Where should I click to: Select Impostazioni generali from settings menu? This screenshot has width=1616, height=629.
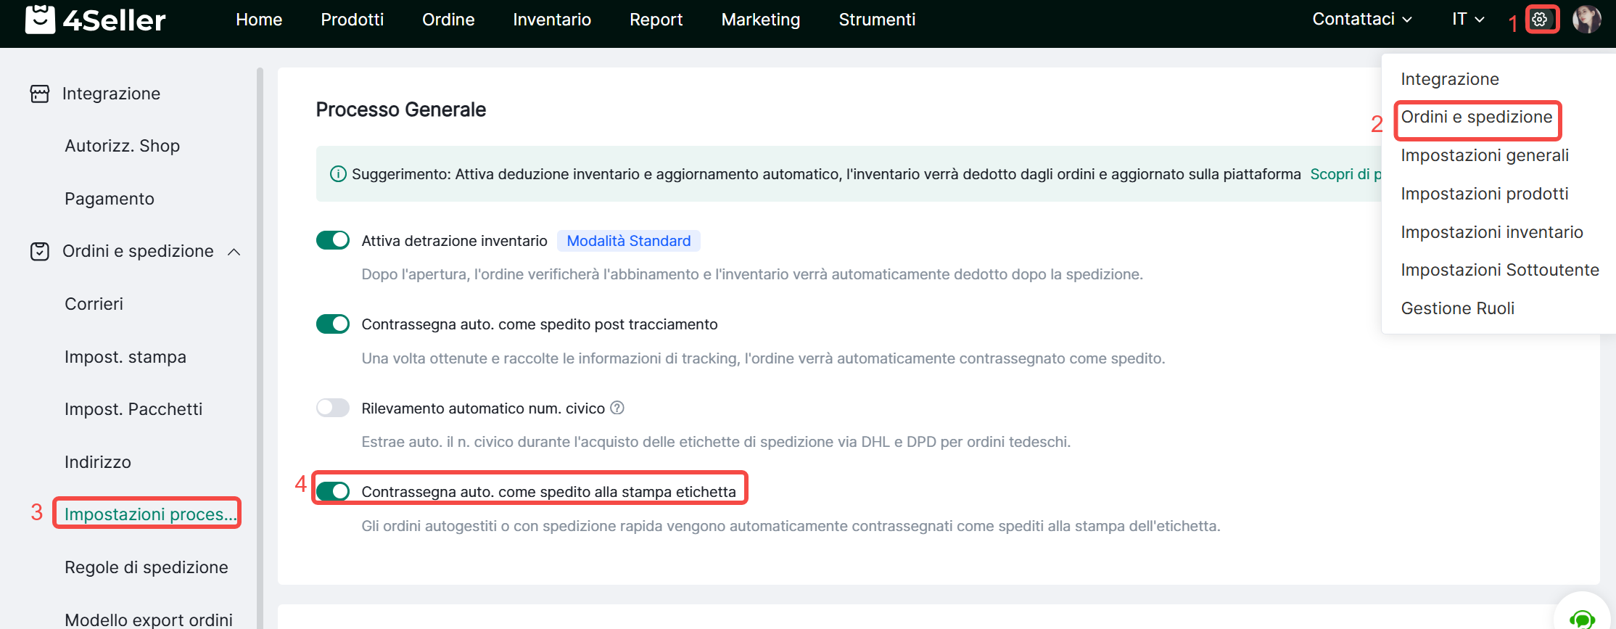pos(1484,155)
